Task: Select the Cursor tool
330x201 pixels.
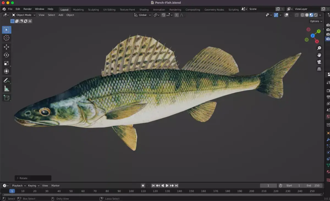Action: point(7,38)
